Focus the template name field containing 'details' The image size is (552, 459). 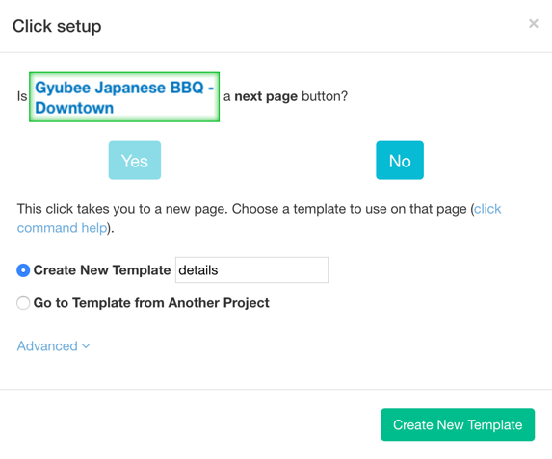[252, 269]
